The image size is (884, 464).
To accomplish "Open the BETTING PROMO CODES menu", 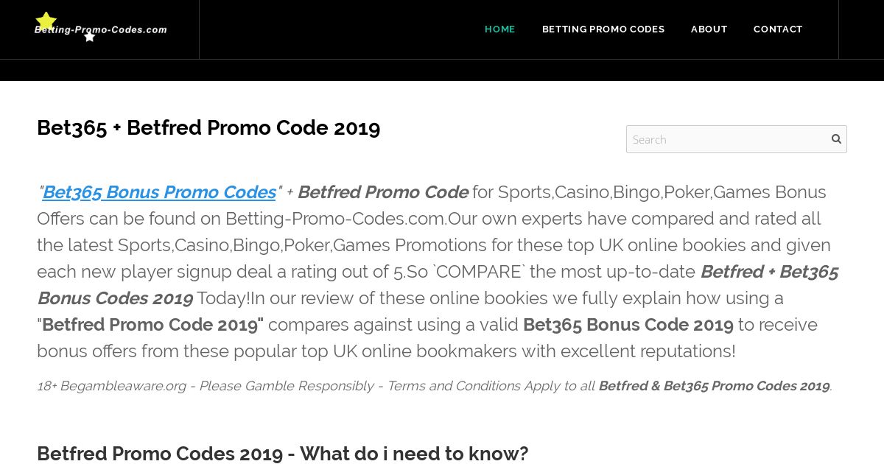I will [x=603, y=29].
